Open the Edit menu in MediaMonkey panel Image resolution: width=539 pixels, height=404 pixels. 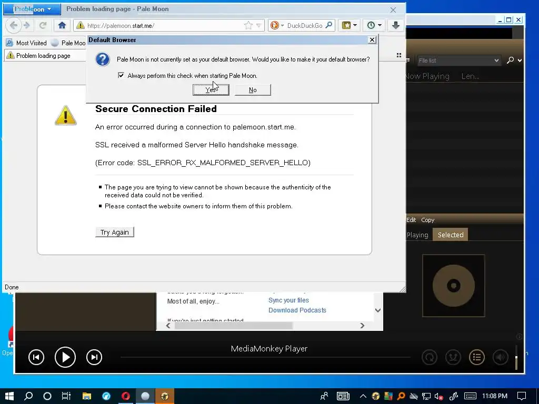pos(411,220)
